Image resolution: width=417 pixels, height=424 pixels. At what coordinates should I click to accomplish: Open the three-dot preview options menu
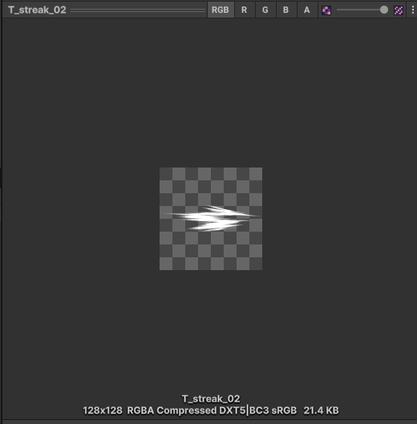[x=413, y=10]
